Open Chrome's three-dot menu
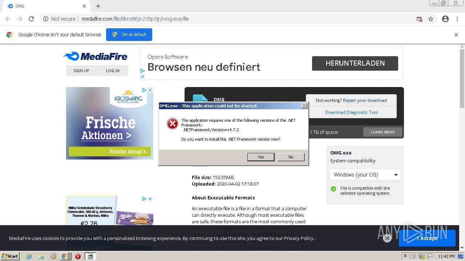This screenshot has height=261, width=465. (x=457, y=19)
